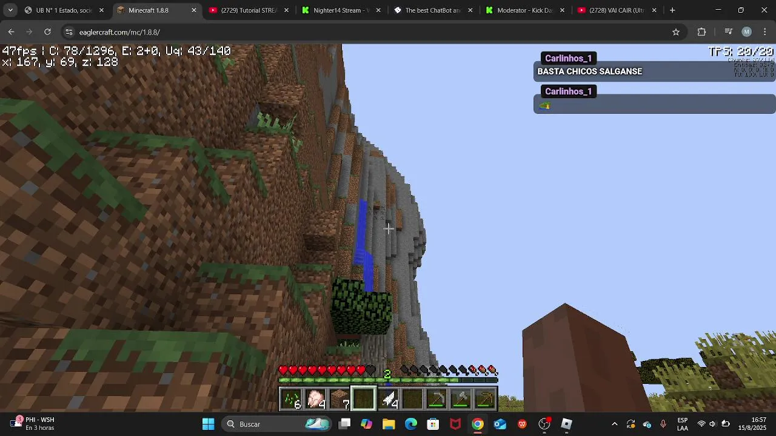The height and width of the screenshot is (436, 776).
Task: Click the red hearts health bar
Action: (327, 370)
